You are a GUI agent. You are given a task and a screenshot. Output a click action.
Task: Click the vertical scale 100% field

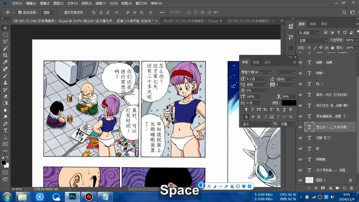coord(253,97)
